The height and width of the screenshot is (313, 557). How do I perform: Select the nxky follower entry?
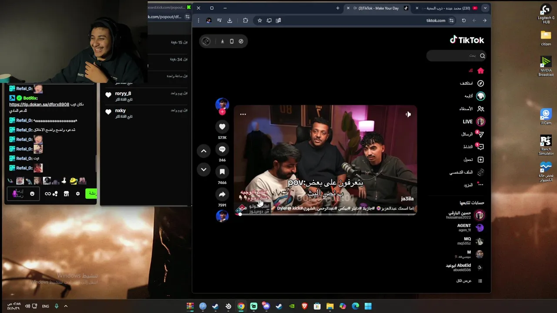click(146, 113)
